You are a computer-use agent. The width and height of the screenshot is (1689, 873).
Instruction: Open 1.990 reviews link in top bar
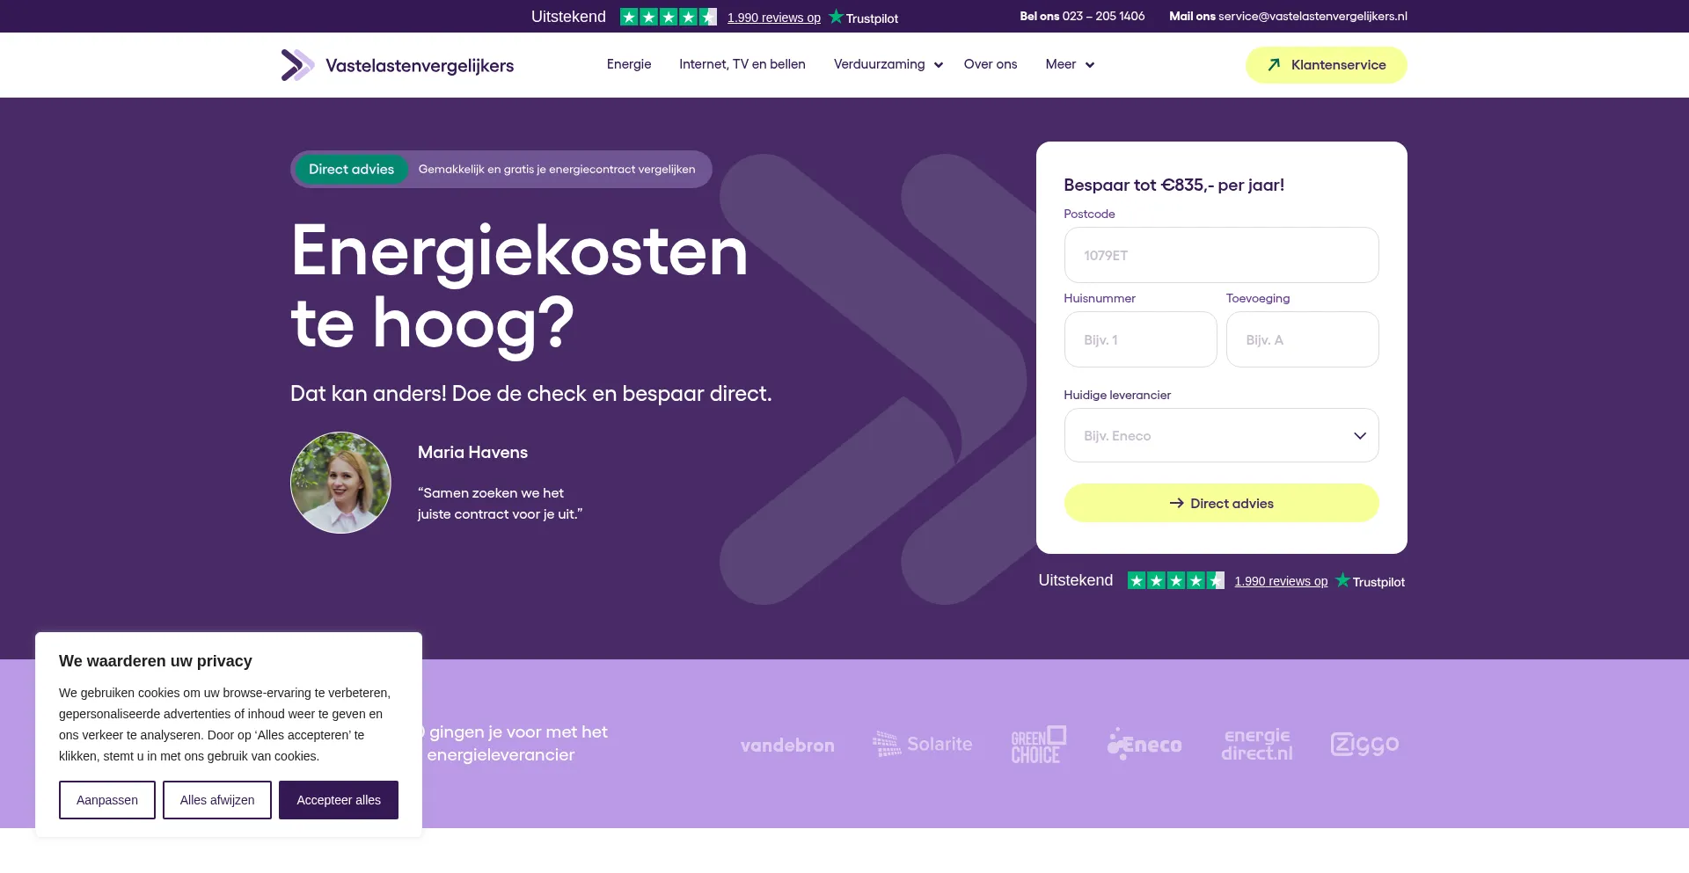pos(774,18)
